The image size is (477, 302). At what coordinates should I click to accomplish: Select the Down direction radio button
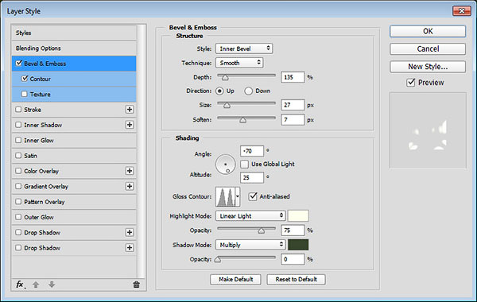(x=248, y=91)
